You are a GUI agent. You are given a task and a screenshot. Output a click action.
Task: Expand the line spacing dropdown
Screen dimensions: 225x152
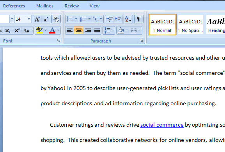[x=112, y=30]
